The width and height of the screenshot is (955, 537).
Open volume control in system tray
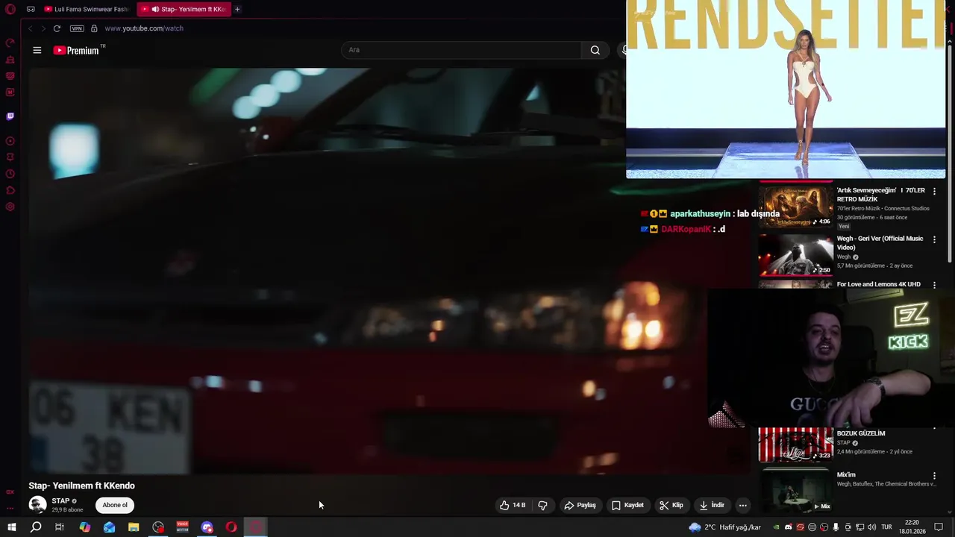coord(871,527)
